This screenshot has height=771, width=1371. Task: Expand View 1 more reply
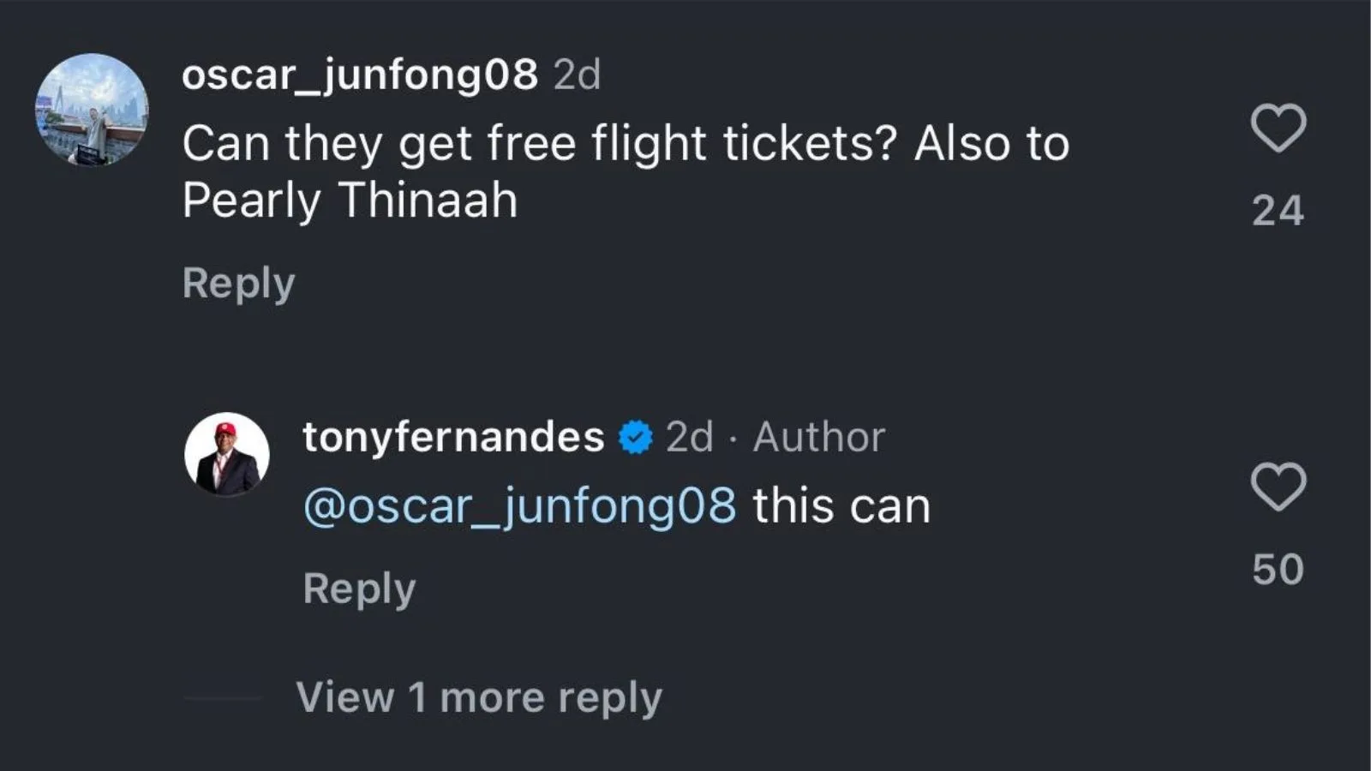(479, 697)
